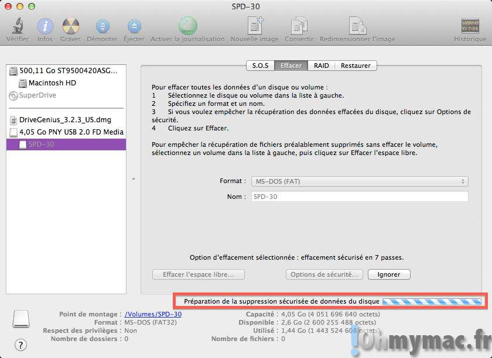This screenshot has width=492, height=358.
Task: Open the Restaurer tab
Action: pos(356,66)
